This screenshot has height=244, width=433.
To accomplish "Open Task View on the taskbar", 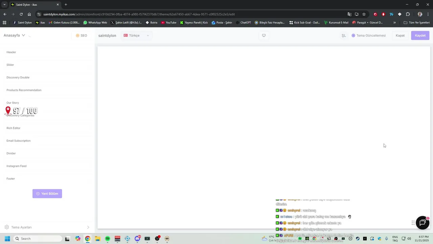I will click(x=67, y=239).
